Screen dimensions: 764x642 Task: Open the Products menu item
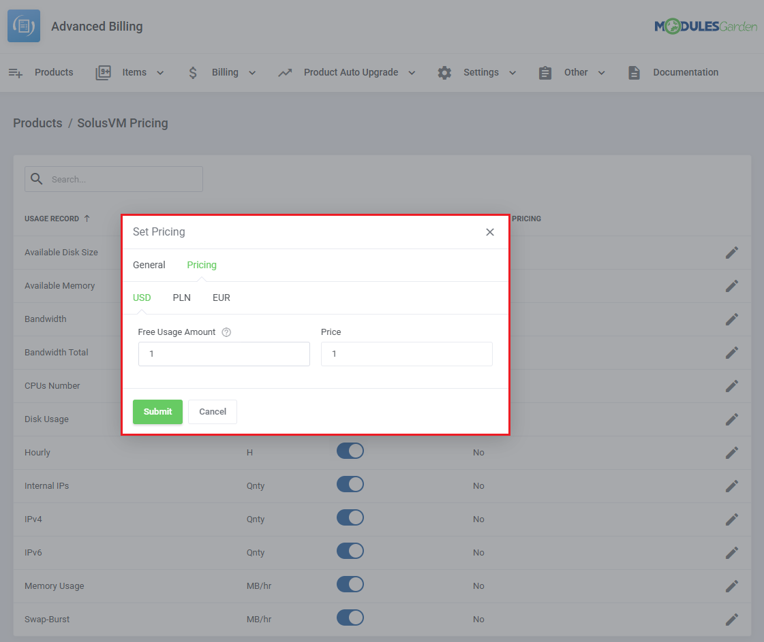[x=54, y=73]
